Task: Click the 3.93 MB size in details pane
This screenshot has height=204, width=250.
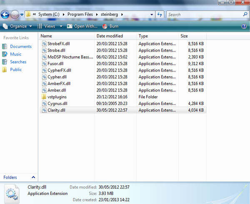Action: 106,193
